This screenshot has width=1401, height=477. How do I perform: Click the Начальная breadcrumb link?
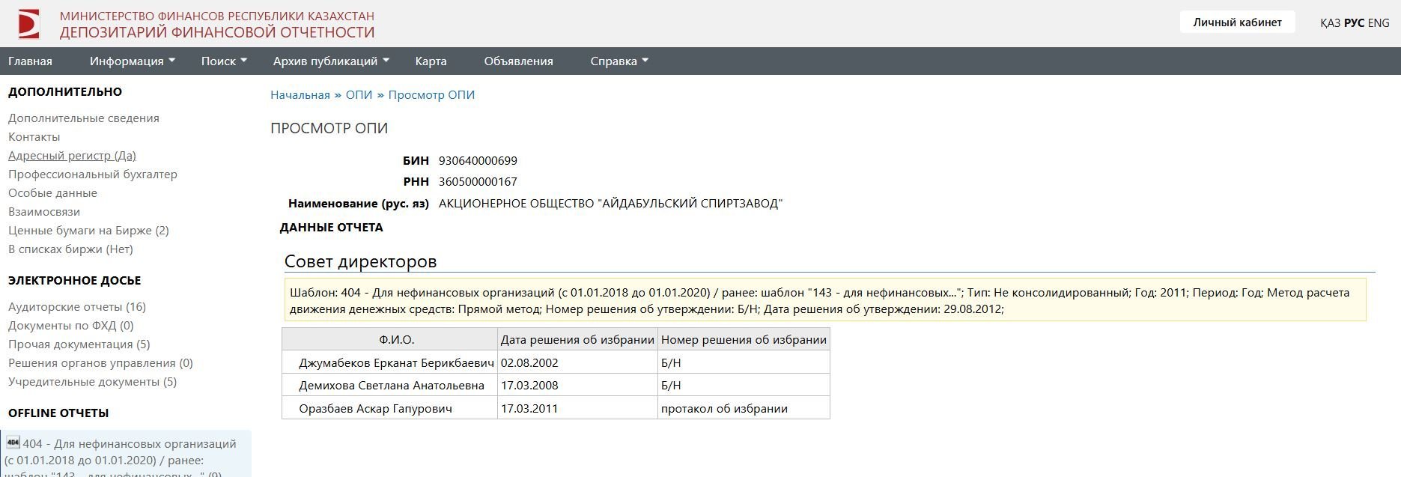click(x=300, y=95)
